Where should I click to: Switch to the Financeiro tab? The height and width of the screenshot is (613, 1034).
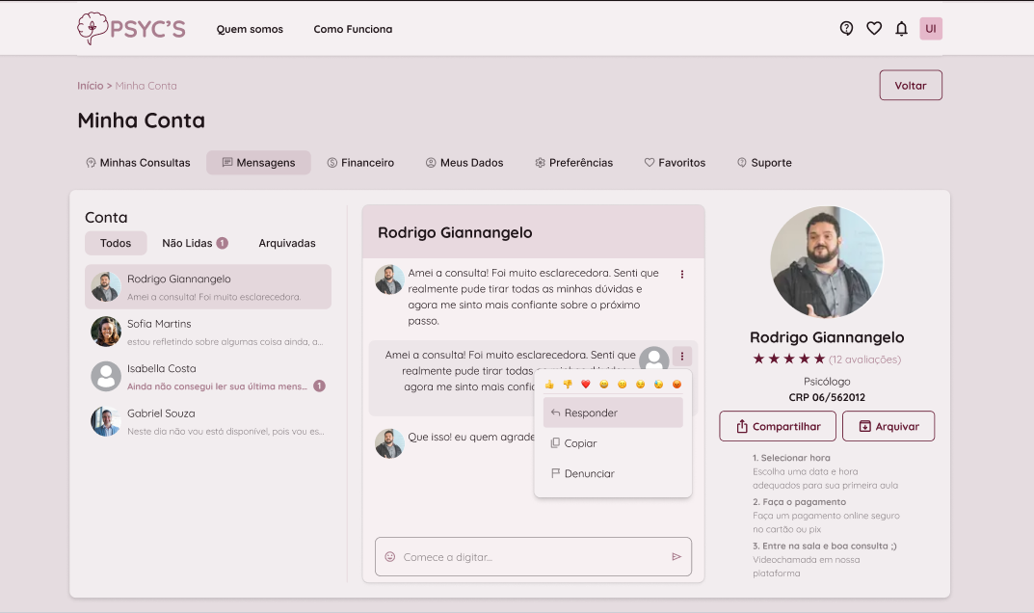click(x=360, y=163)
